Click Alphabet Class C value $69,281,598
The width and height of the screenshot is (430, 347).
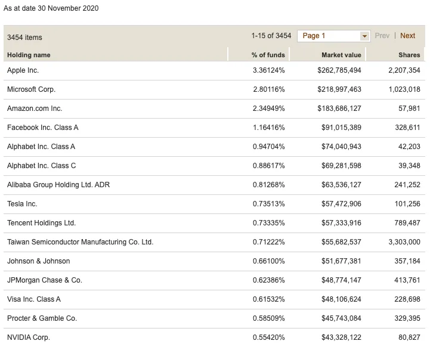341,166
